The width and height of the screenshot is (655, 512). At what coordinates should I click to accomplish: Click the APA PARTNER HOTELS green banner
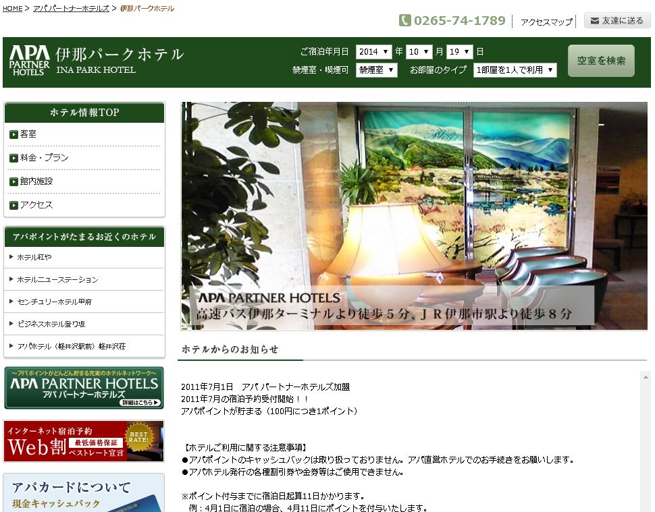[x=84, y=388]
